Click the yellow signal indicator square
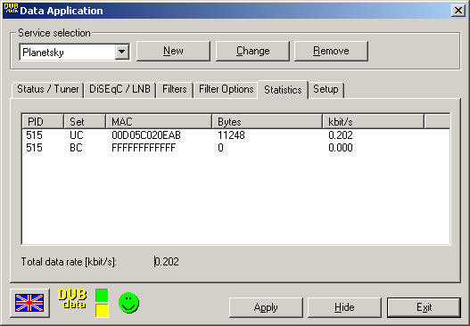Image resolution: width=470 pixels, height=326 pixels. [x=102, y=311]
